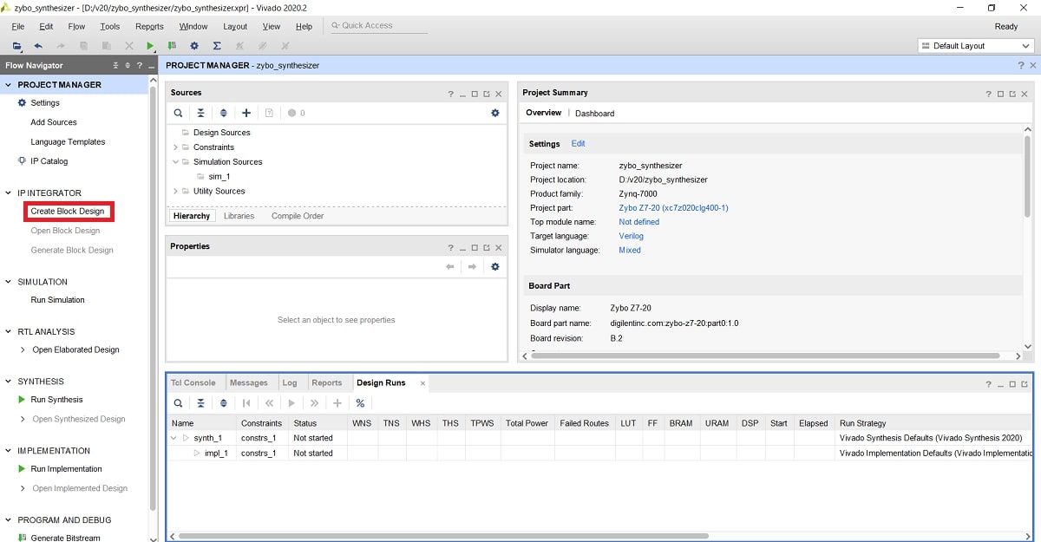Image resolution: width=1041 pixels, height=542 pixels.
Task: Click the Program Device green arrows icon
Action: (x=172, y=46)
